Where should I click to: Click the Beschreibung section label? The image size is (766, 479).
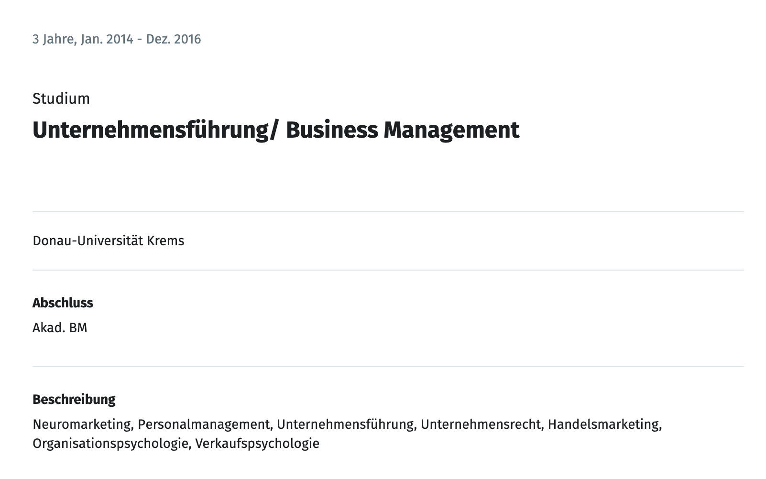(74, 399)
